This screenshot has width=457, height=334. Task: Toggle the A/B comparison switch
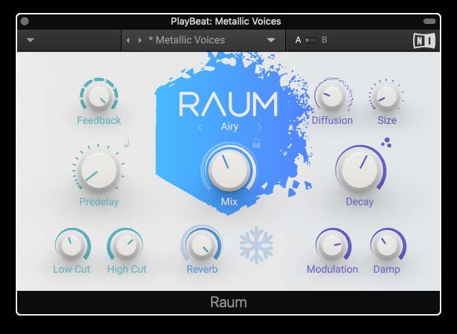(311, 40)
